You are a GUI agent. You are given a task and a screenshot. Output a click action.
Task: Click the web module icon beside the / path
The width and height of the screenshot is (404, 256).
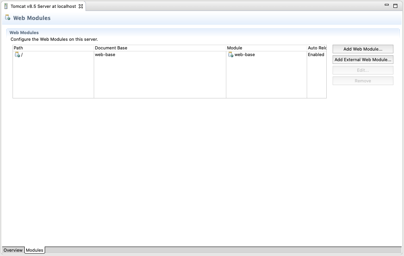point(17,55)
